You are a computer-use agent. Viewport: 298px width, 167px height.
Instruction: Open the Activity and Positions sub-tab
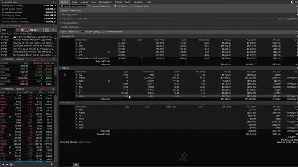pyautogui.click(x=73, y=6)
